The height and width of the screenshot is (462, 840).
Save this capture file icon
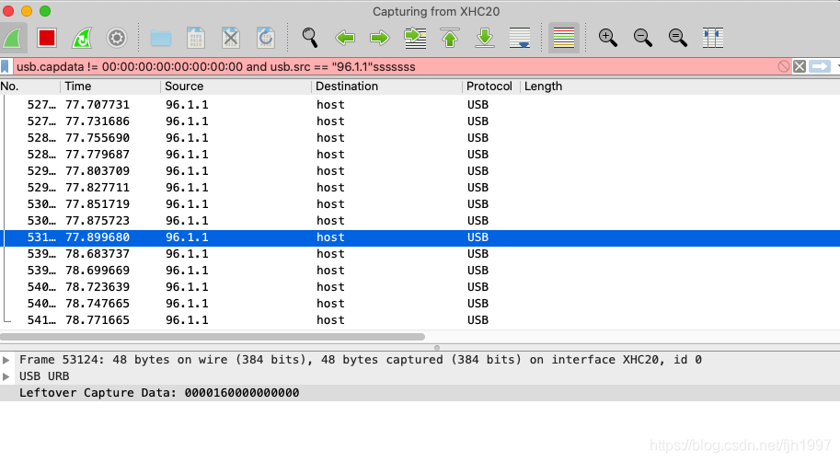point(196,38)
